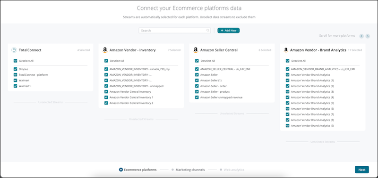The image size is (378, 178).
Task: Click the '11 Selected' counter
Action: click(355, 50)
